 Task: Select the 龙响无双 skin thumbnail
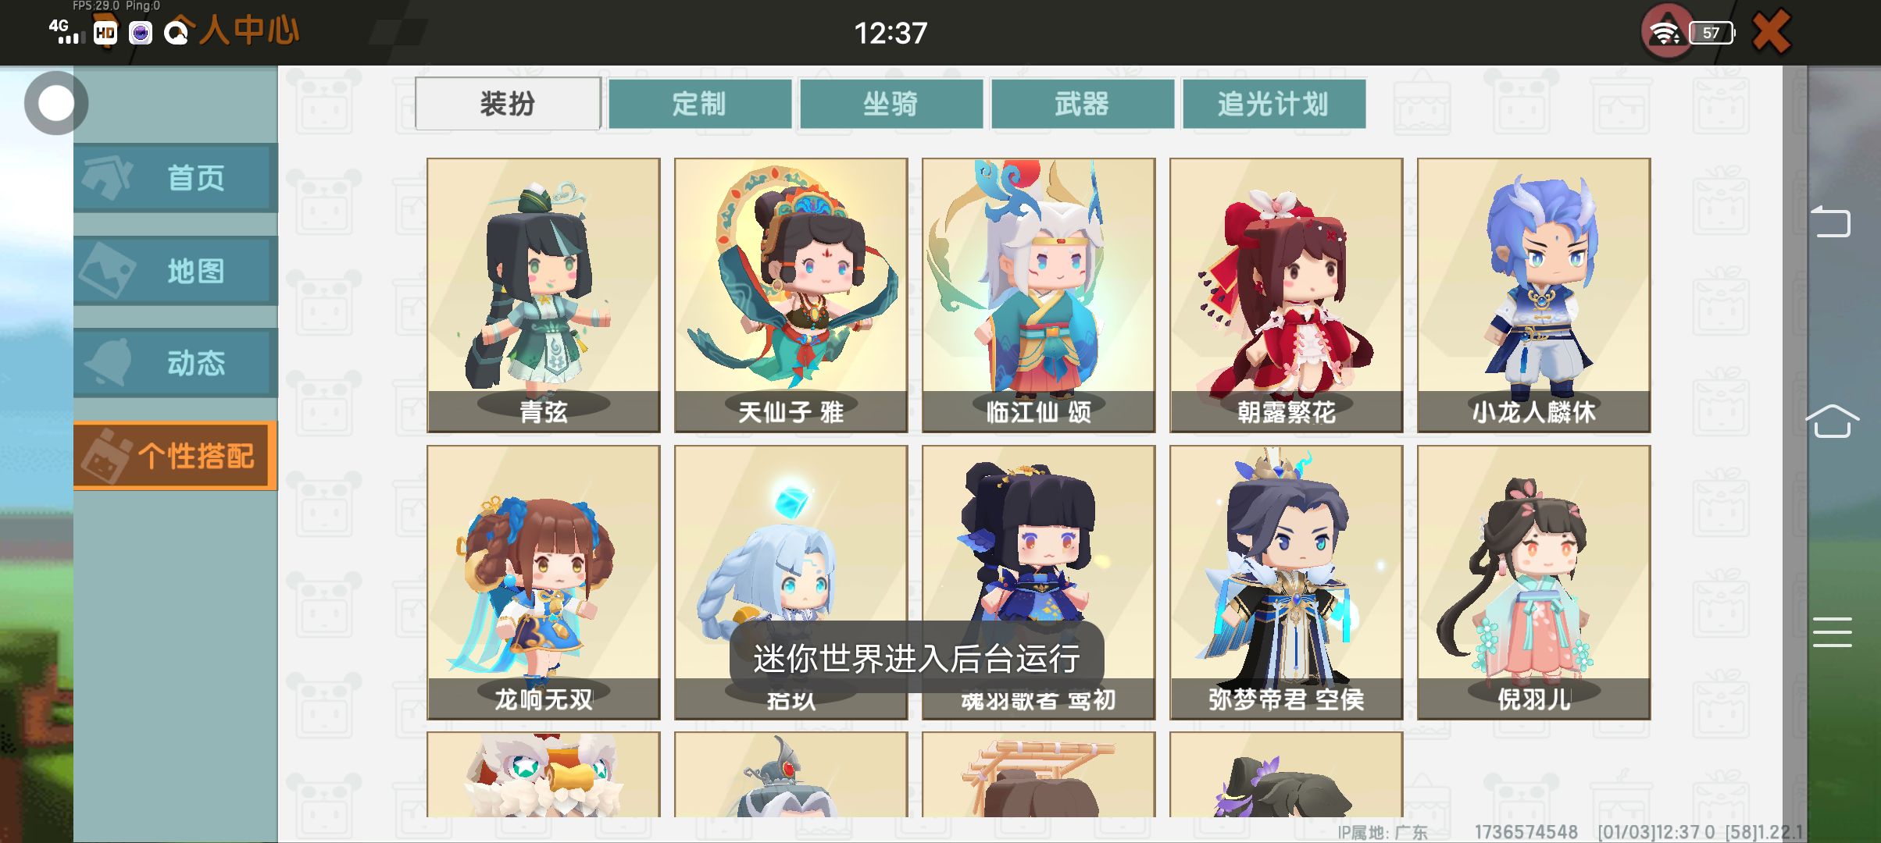(544, 582)
